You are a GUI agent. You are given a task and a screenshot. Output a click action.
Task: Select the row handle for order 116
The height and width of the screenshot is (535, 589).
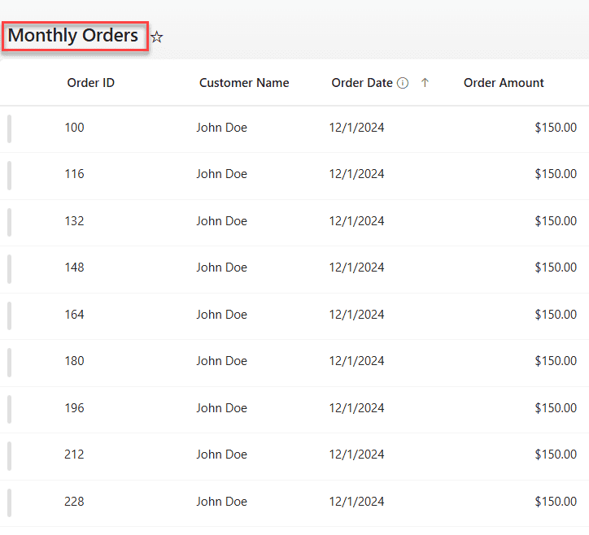pos(10,176)
